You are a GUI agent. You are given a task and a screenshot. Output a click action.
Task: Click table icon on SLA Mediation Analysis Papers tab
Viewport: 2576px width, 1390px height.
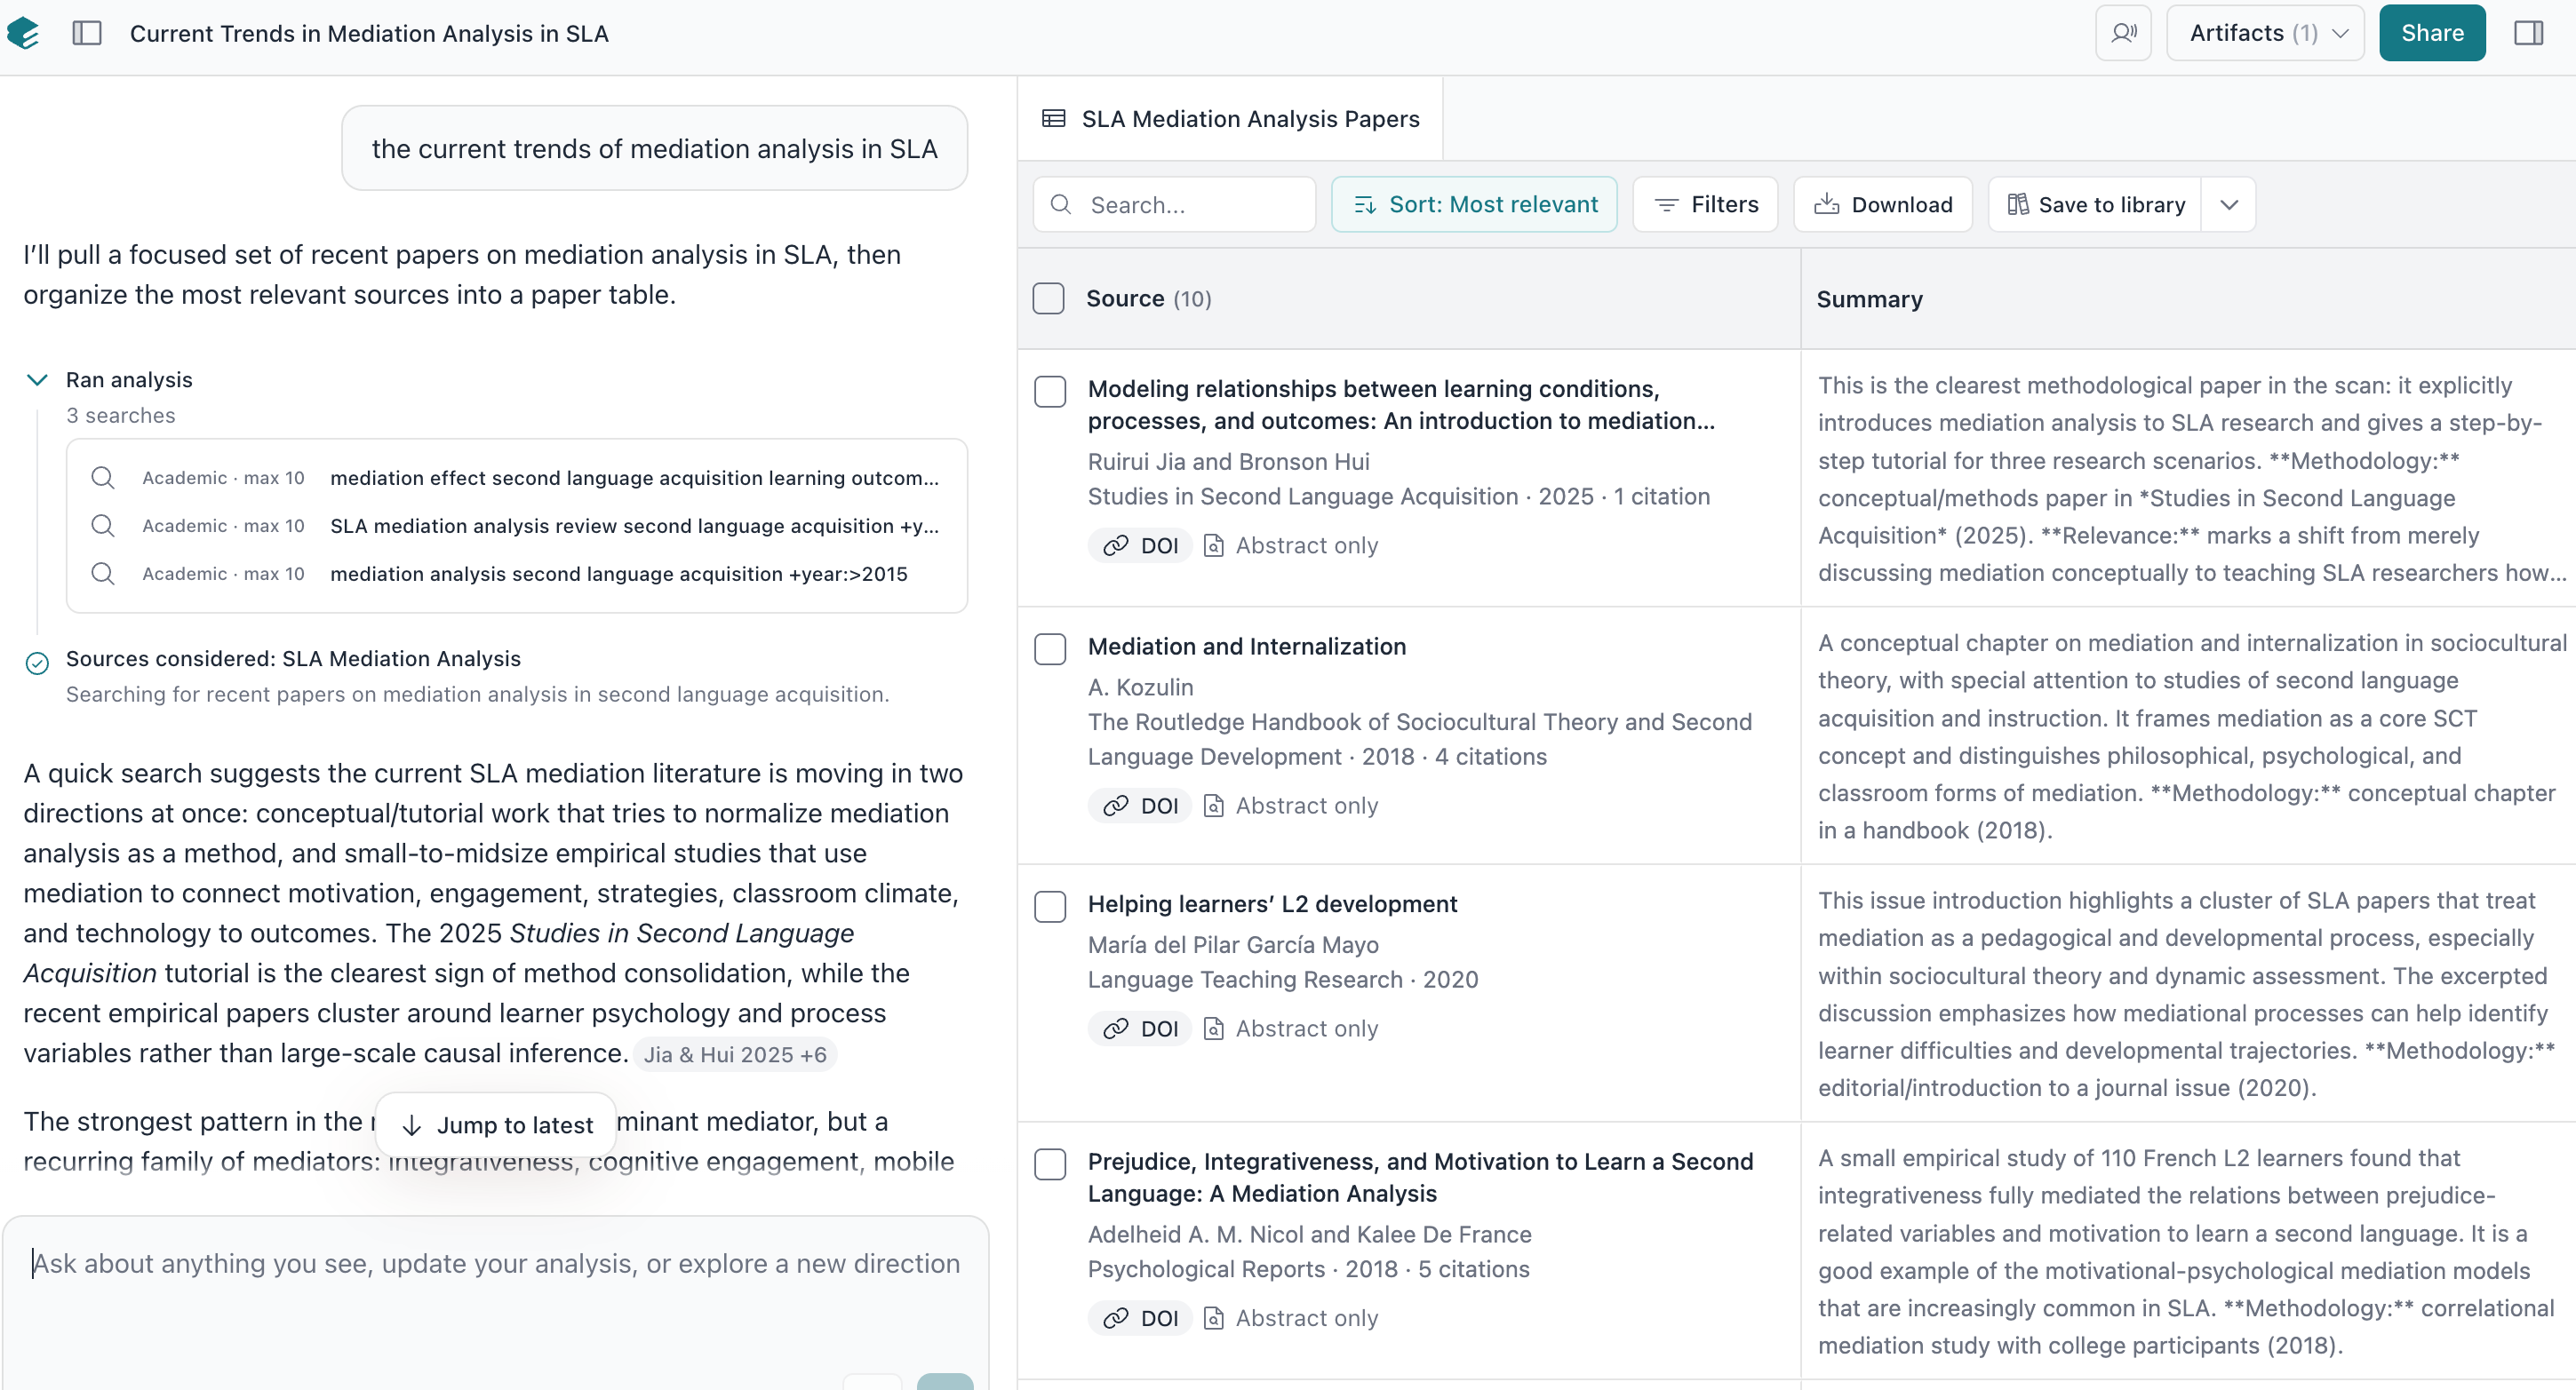tap(1053, 119)
